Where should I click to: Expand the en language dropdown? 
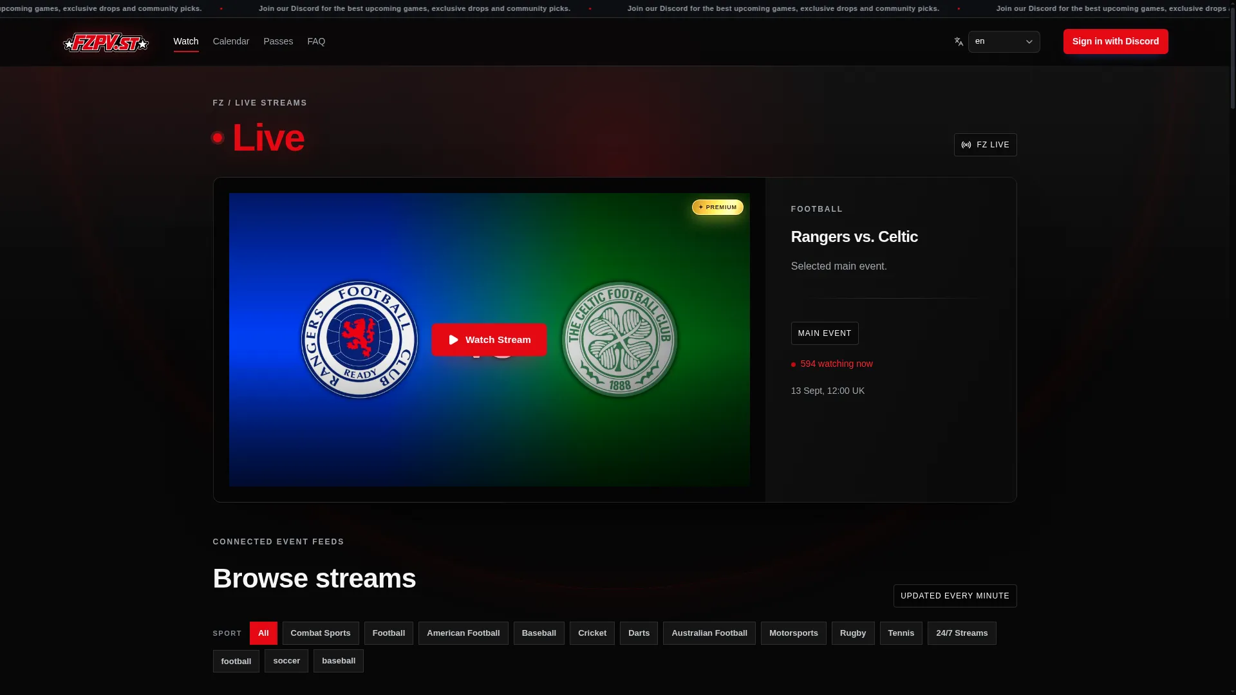pos(1004,42)
